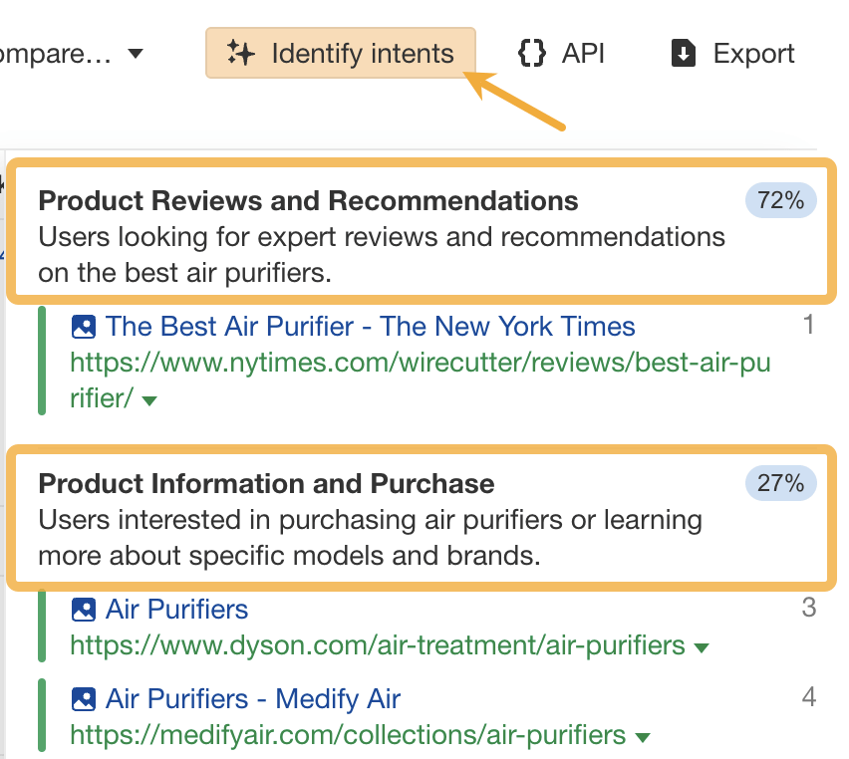Click the 27% intent share badge

[x=780, y=483]
